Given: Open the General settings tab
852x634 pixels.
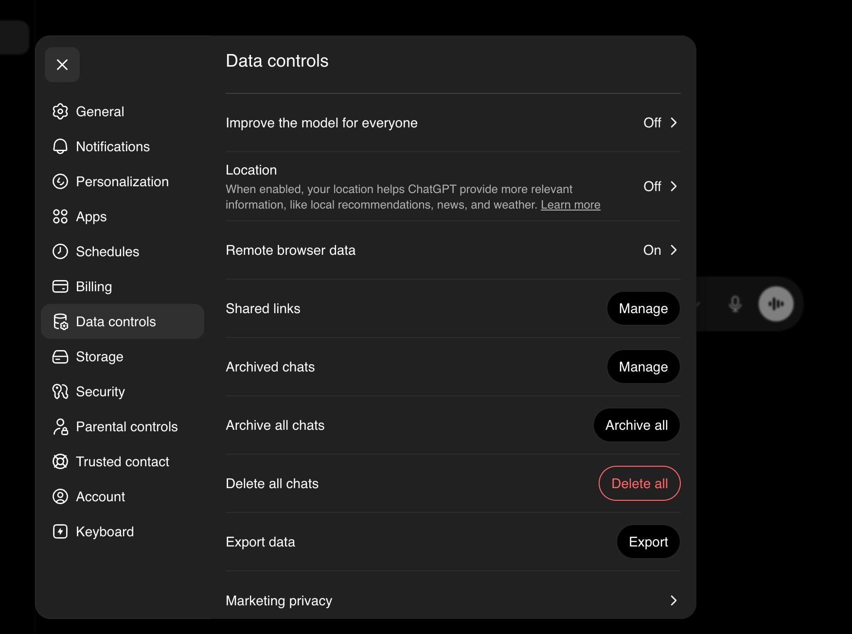Looking at the screenshot, I should point(123,111).
